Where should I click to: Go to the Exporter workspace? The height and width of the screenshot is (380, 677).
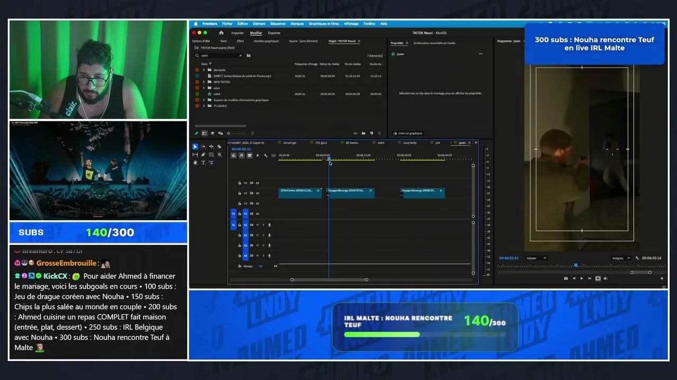274,33
